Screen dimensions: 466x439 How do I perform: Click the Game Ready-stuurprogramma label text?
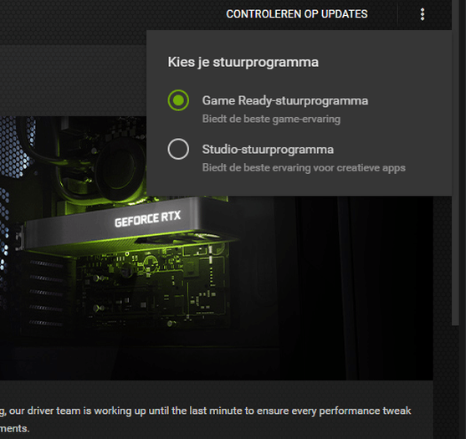[285, 100]
